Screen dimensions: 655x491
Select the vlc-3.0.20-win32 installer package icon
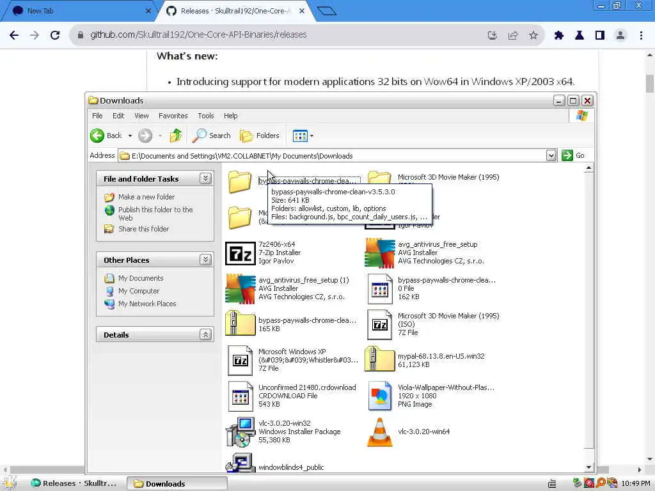[241, 432]
